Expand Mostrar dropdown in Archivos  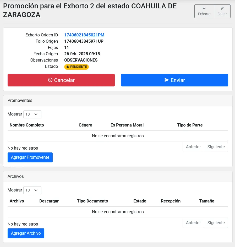tap(32, 190)
